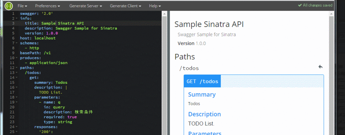Viewport: 345px width, 135px height.
Task: Click the Description heading in preview
Action: point(205,114)
